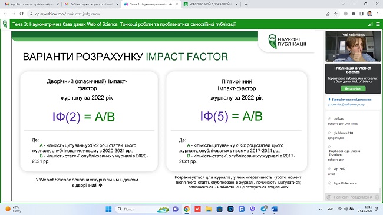Mute the Тема 3 tab via speaker icon
Screen dimensions: 383x215
click(170, 4)
